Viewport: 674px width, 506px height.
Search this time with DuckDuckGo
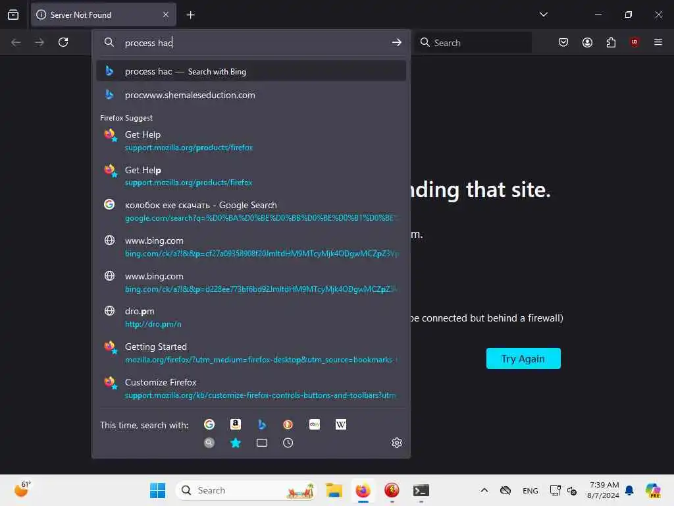[x=288, y=424]
